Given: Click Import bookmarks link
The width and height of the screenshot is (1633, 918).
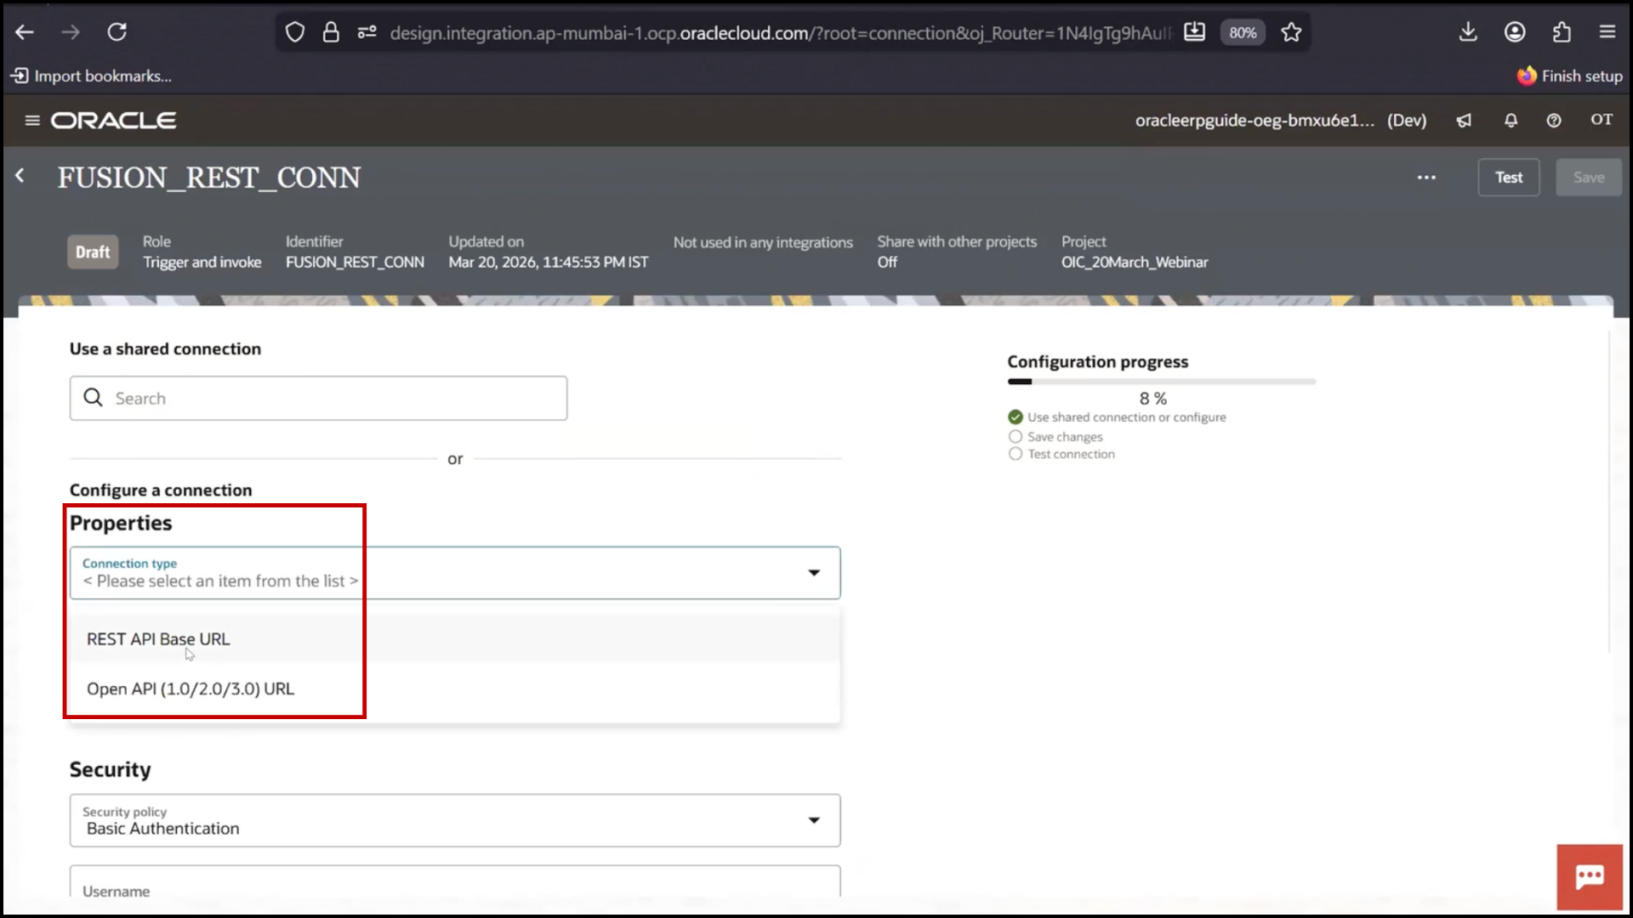Looking at the screenshot, I should pos(92,76).
